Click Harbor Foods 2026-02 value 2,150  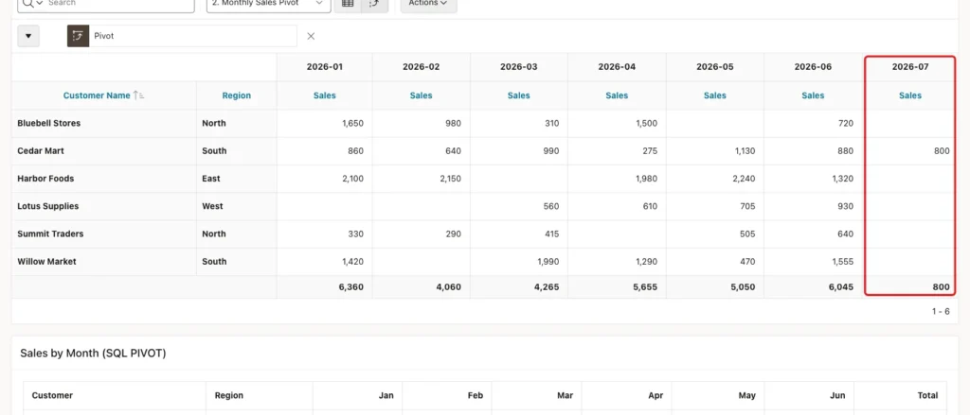click(x=449, y=179)
